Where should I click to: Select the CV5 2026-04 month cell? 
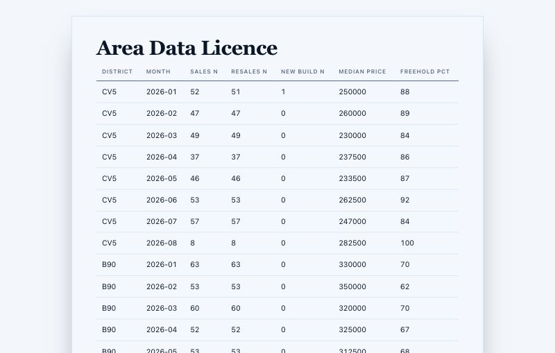pyautogui.click(x=162, y=157)
